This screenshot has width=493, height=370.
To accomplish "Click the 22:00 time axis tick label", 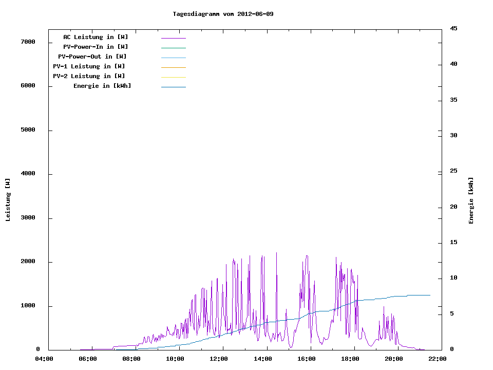I will pos(438,359).
